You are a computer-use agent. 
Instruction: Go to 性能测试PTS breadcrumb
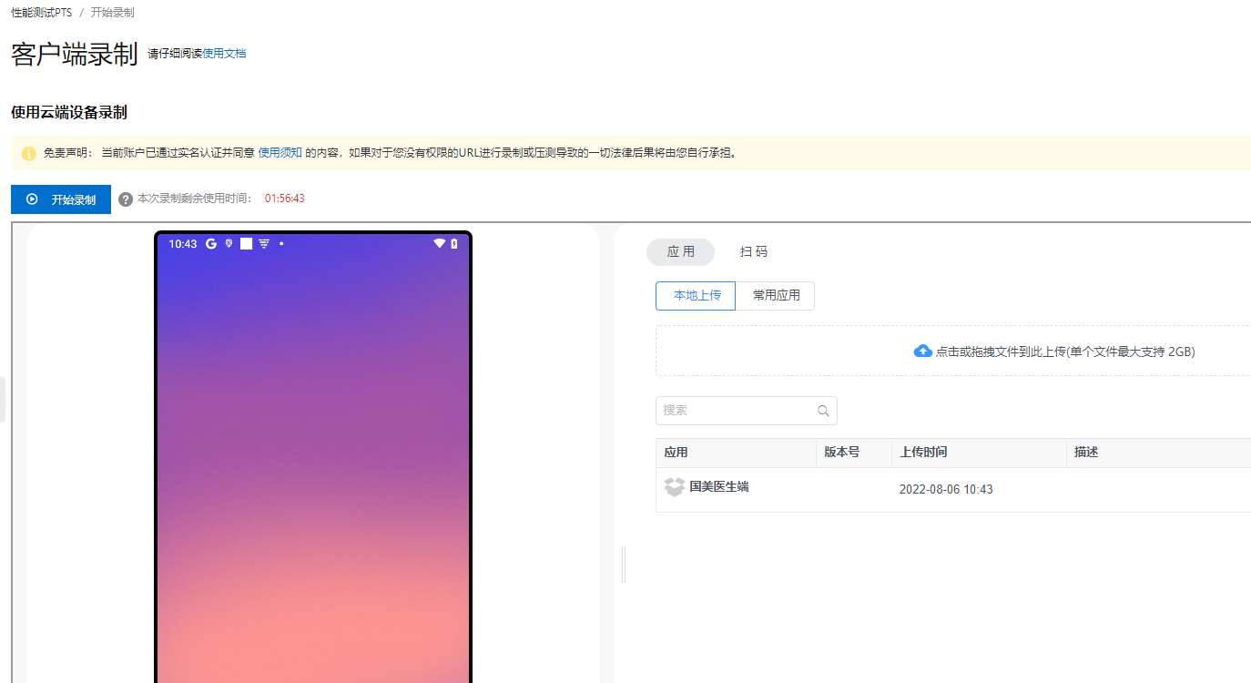pos(41,13)
